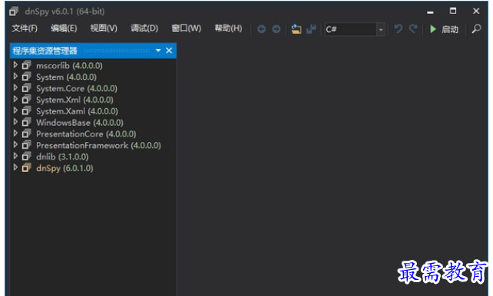Expand the System.Xml node arrow
493x296 pixels.
(15, 99)
